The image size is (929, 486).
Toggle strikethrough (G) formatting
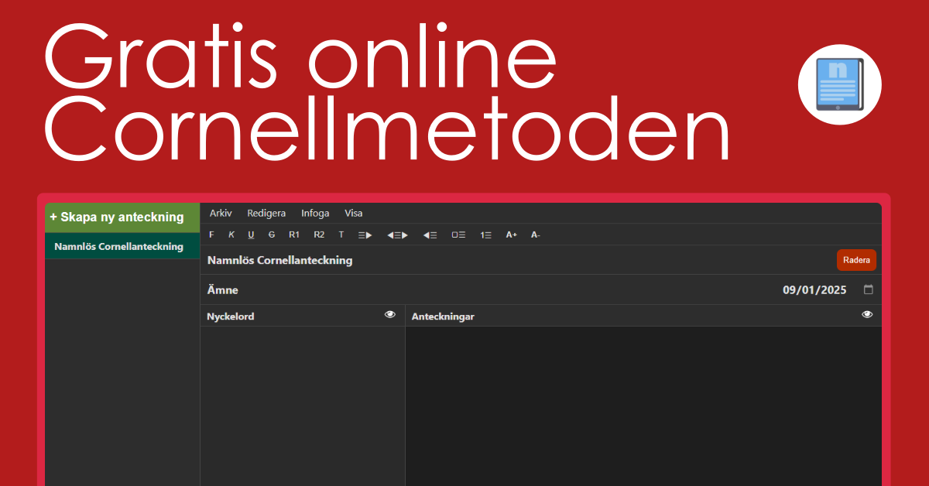point(272,234)
